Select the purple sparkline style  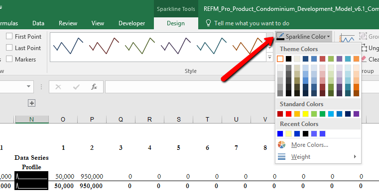[176, 46]
